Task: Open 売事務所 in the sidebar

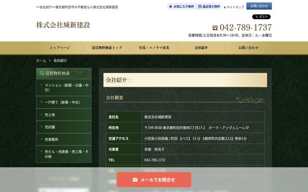Action: [64, 139]
